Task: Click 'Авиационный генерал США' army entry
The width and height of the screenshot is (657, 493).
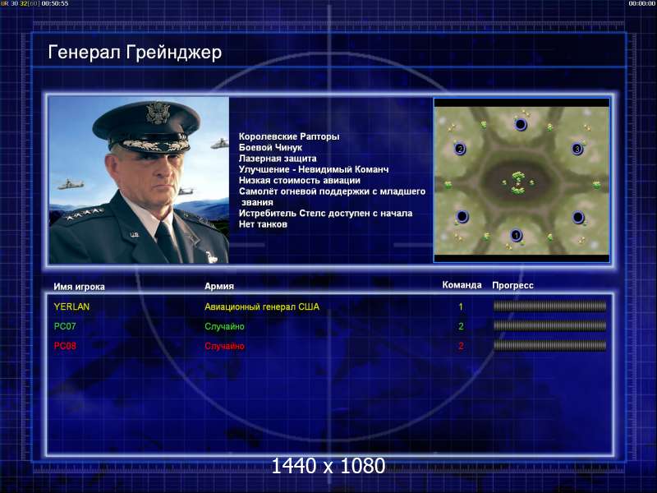Action: point(262,306)
